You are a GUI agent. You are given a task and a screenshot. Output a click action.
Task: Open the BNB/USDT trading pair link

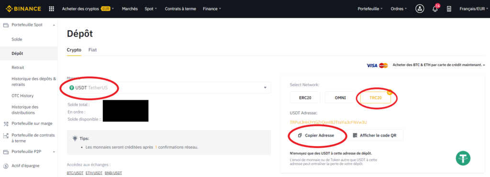tap(113, 173)
